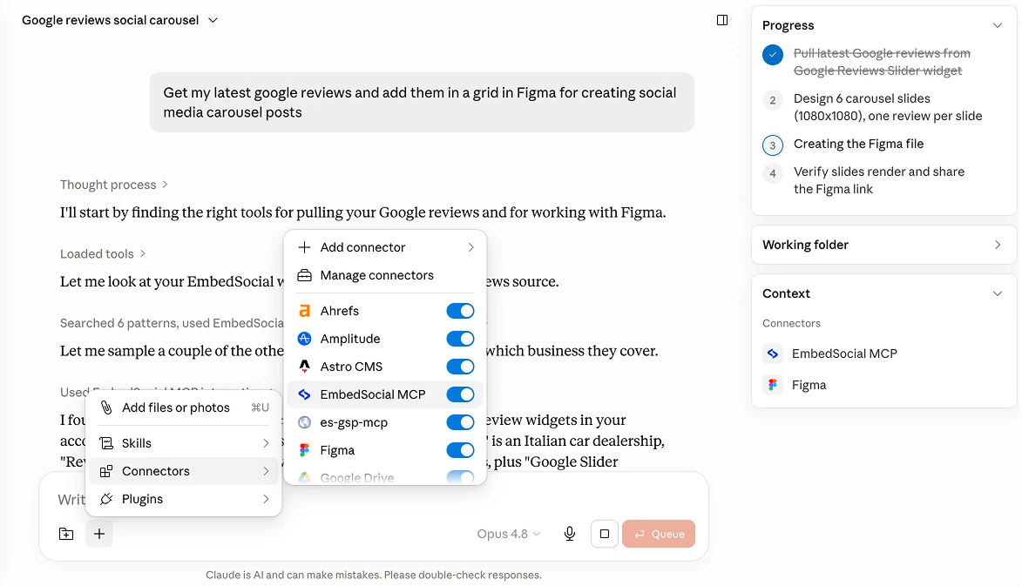Click the Figma icon in connectors menu
This screenshot has width=1022, height=586.
click(x=304, y=450)
